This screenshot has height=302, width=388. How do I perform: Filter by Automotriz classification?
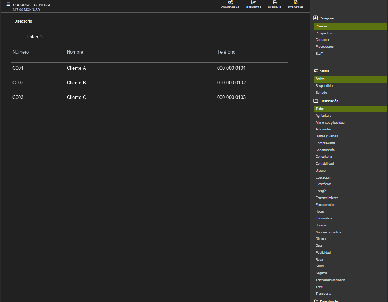(x=323, y=130)
